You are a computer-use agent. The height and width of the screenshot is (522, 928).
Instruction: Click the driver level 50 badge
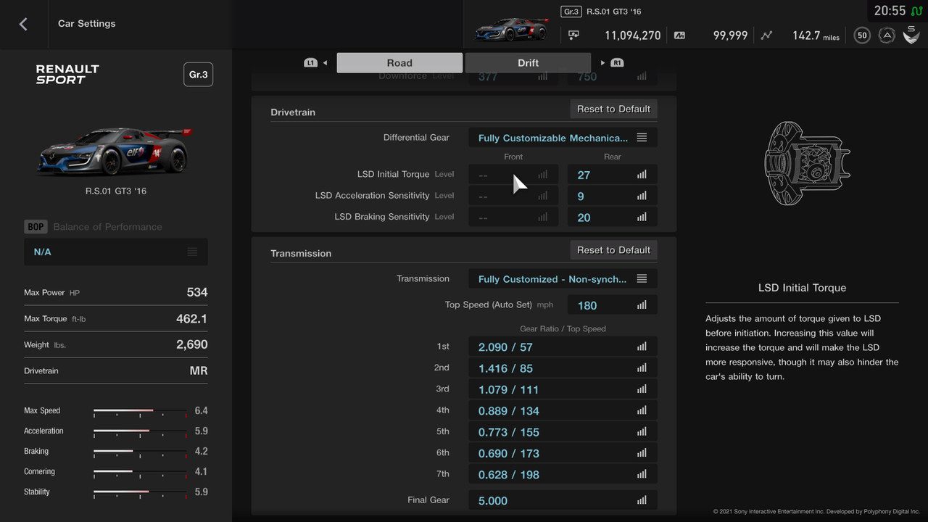[861, 35]
